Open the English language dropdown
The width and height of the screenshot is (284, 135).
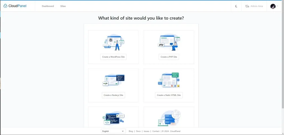coord(113,131)
